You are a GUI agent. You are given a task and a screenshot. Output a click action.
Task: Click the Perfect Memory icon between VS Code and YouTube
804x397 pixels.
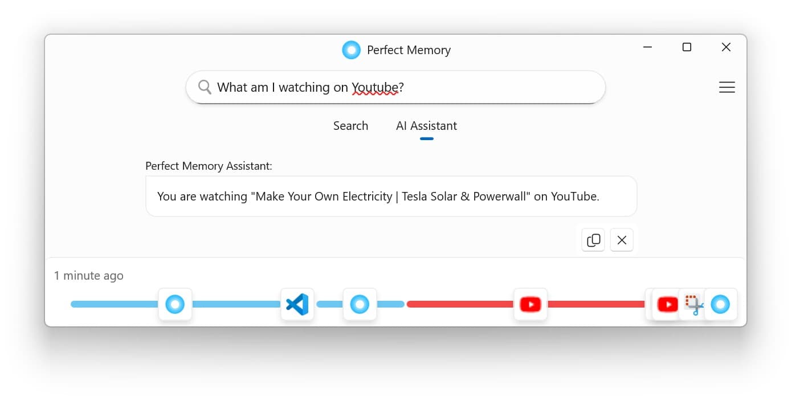(360, 304)
